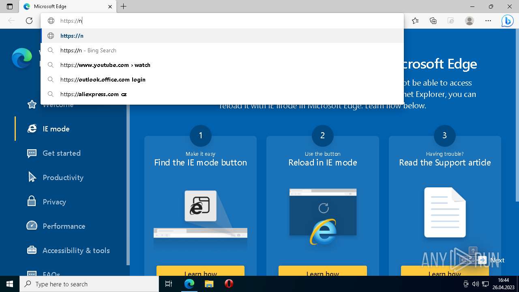Viewport: 519px width, 292px height.
Task: Click the Internet Explorer reload illustration
Action: [323, 216]
